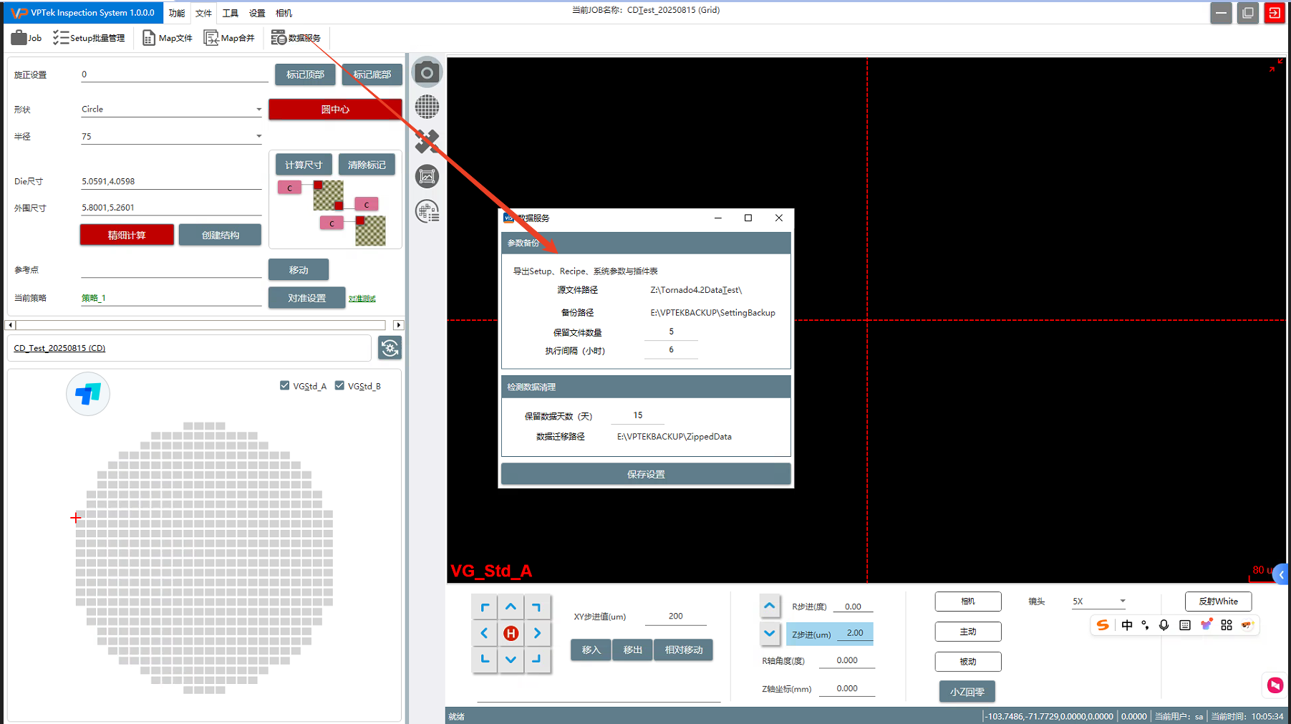This screenshot has width=1291, height=724.
Task: Move stage up with the up arrow
Action: [x=511, y=607]
